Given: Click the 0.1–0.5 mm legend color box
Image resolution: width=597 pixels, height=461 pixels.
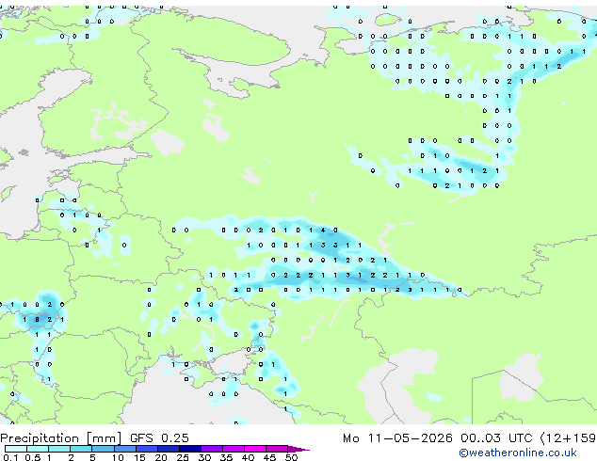Looking at the screenshot, I should 16,449.
